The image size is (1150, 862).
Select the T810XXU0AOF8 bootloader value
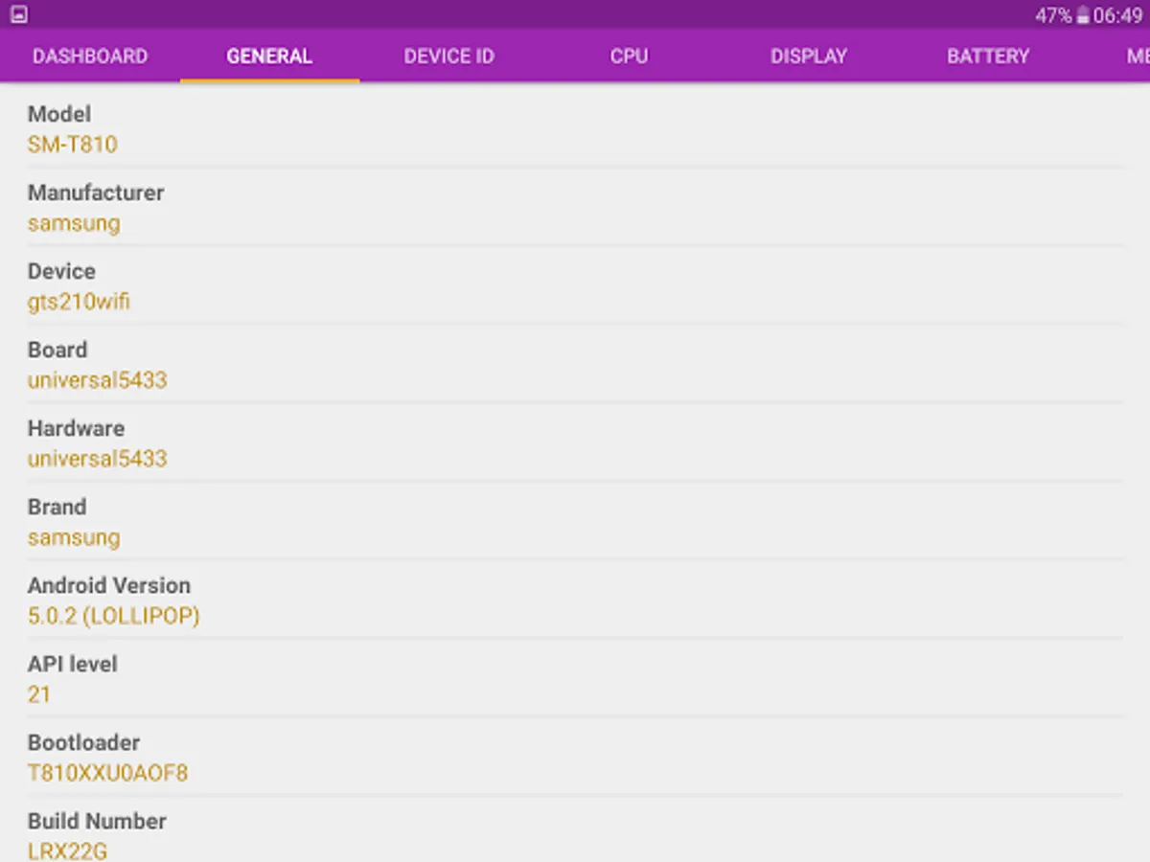click(x=107, y=773)
